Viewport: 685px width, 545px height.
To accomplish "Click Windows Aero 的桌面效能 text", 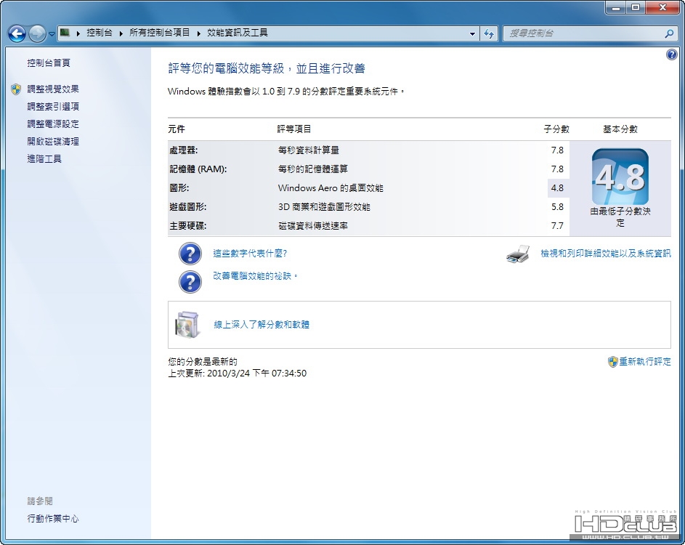I will (x=331, y=188).
